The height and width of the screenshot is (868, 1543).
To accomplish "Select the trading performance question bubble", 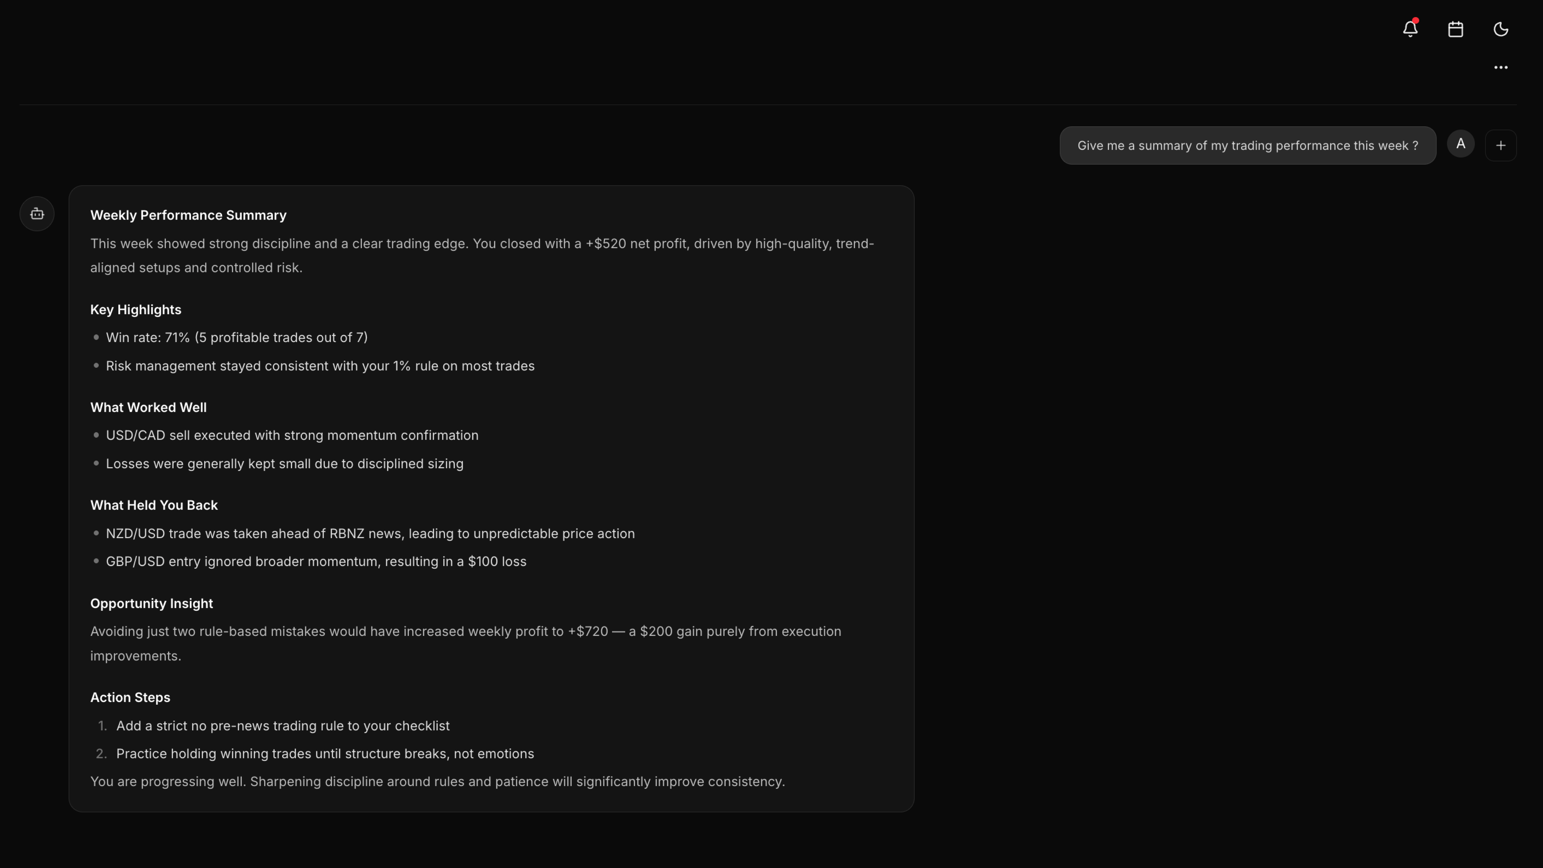I will pos(1247,146).
